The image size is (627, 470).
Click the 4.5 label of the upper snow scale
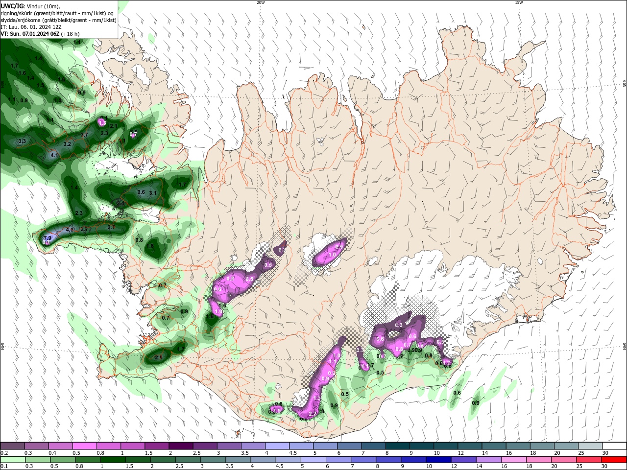coord(293,453)
